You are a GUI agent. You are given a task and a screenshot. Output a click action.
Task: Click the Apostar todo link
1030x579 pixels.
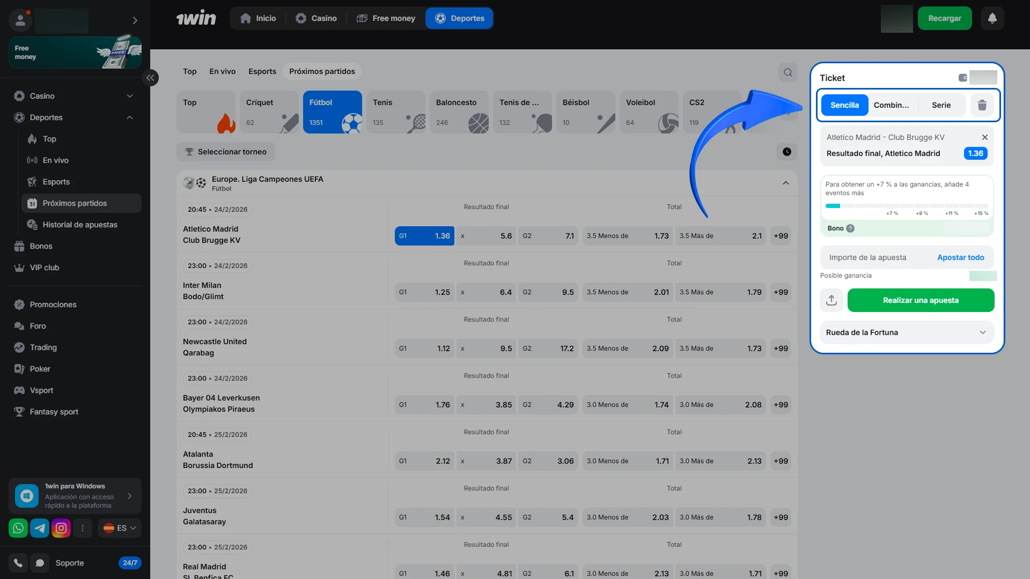click(x=960, y=257)
